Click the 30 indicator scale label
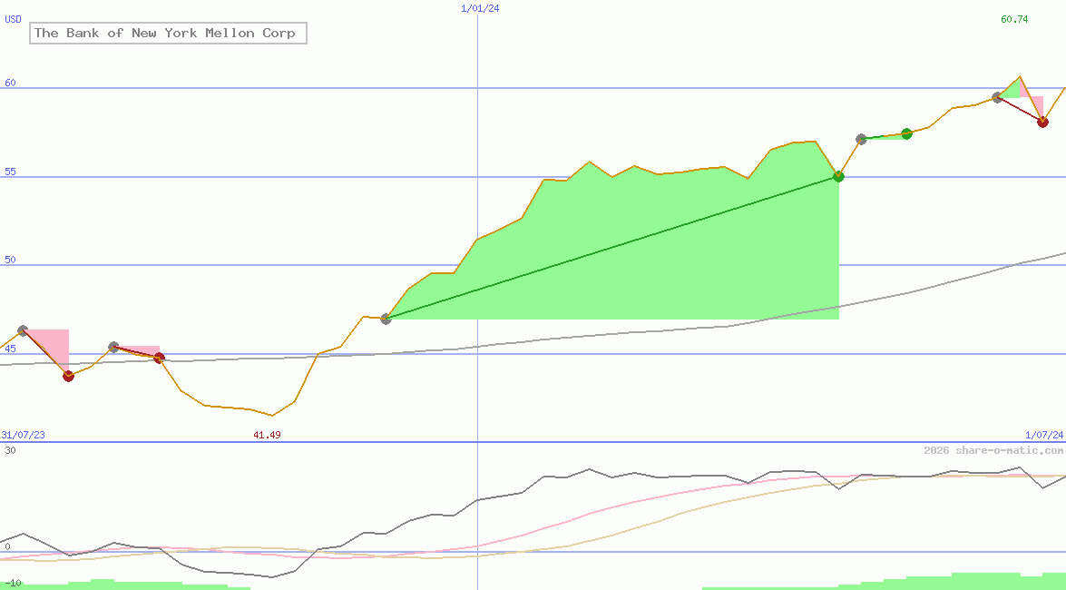This screenshot has width=1066, height=590. (x=10, y=450)
